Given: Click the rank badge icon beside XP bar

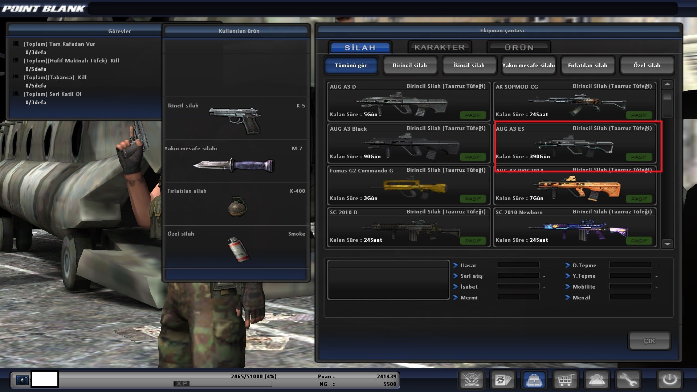Looking at the screenshot, I should pos(22,380).
